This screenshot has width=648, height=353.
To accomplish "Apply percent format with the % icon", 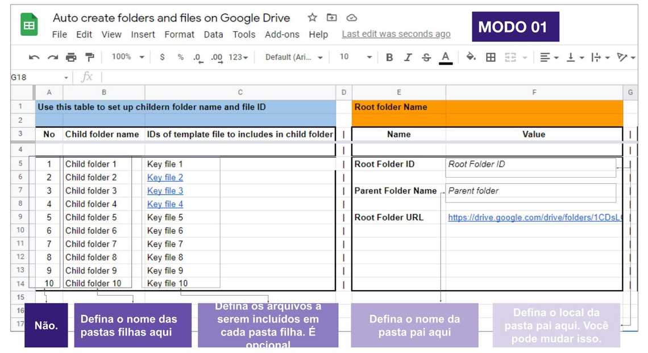I will click(x=181, y=57).
